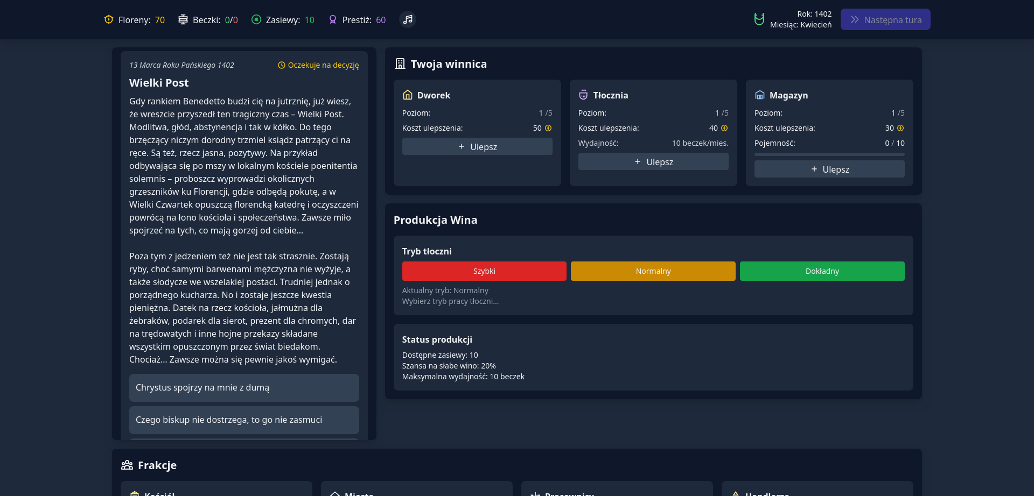Click the clock icon by Oczekuje na decyzję
This screenshot has height=496, width=1034.
pos(282,65)
